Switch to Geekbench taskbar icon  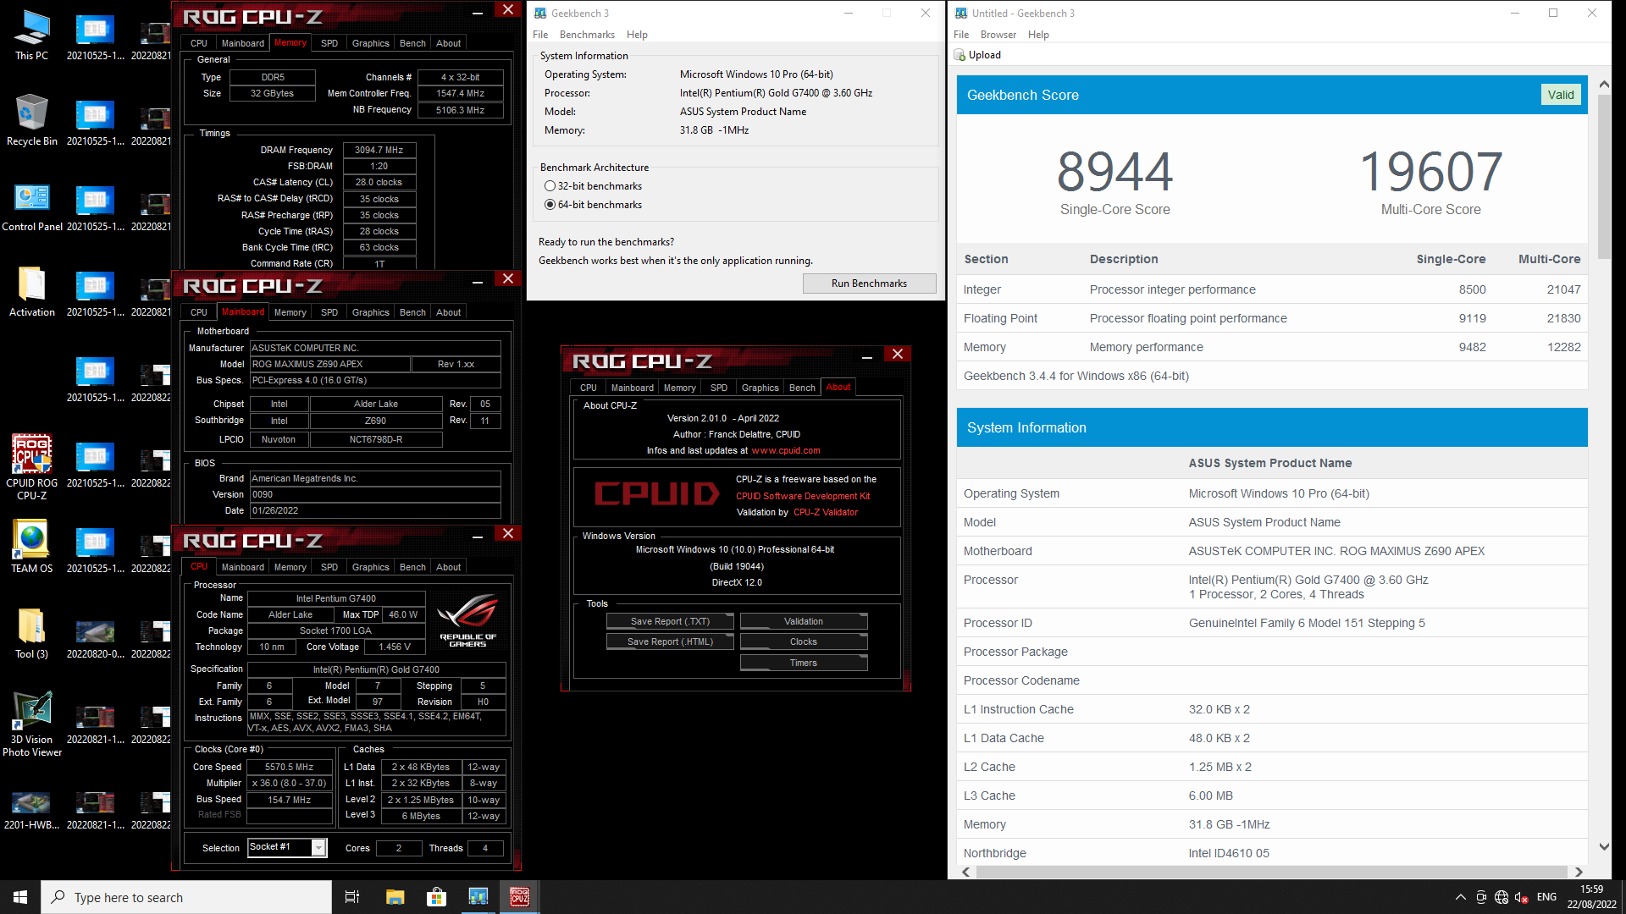tap(478, 897)
